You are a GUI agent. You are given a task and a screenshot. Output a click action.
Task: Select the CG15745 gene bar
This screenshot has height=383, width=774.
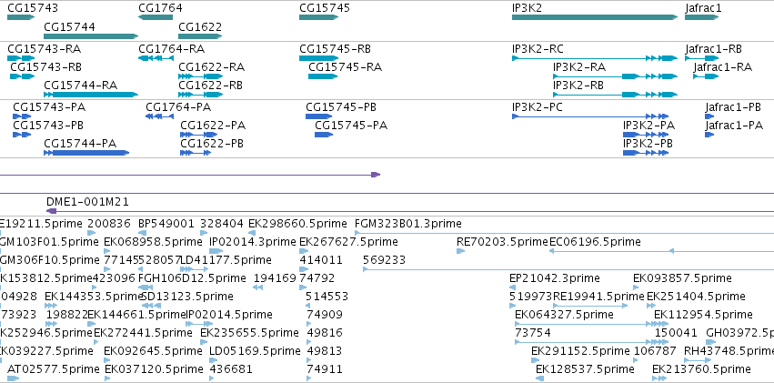pyautogui.click(x=319, y=17)
